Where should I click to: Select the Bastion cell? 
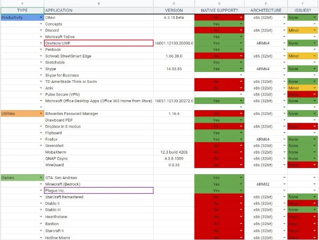coord(99,224)
